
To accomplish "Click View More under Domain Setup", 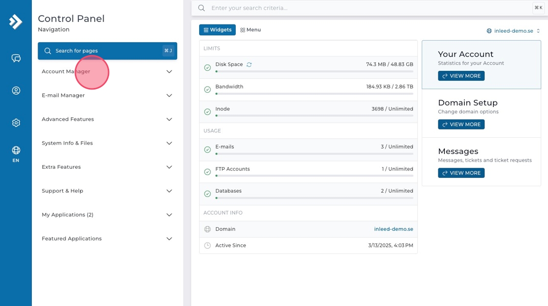I will (x=461, y=124).
